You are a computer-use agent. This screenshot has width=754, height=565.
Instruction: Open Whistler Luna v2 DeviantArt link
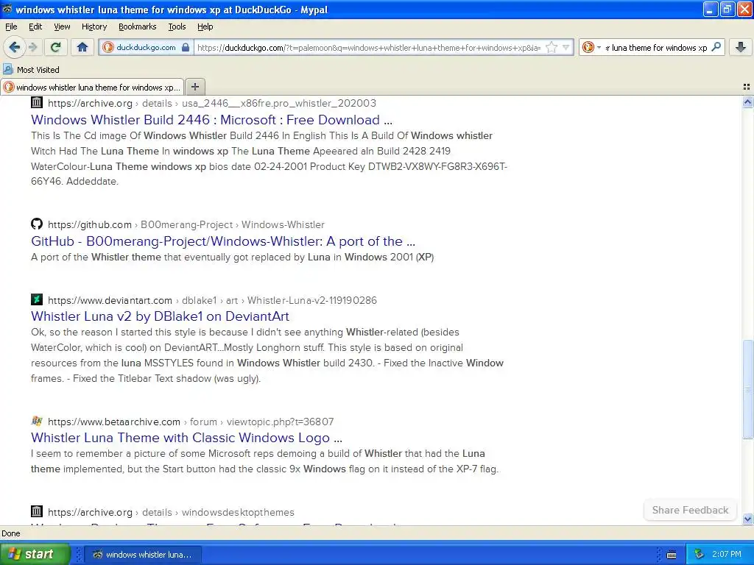tap(160, 316)
